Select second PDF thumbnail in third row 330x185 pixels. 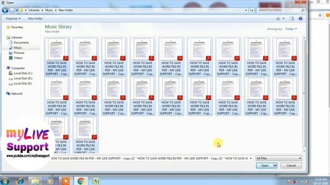tap(86, 135)
